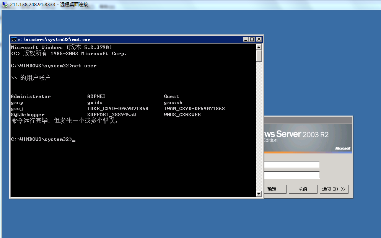Click SUPPORT_388945a0 account name
The width and height of the screenshot is (381, 238).
tap(112, 115)
